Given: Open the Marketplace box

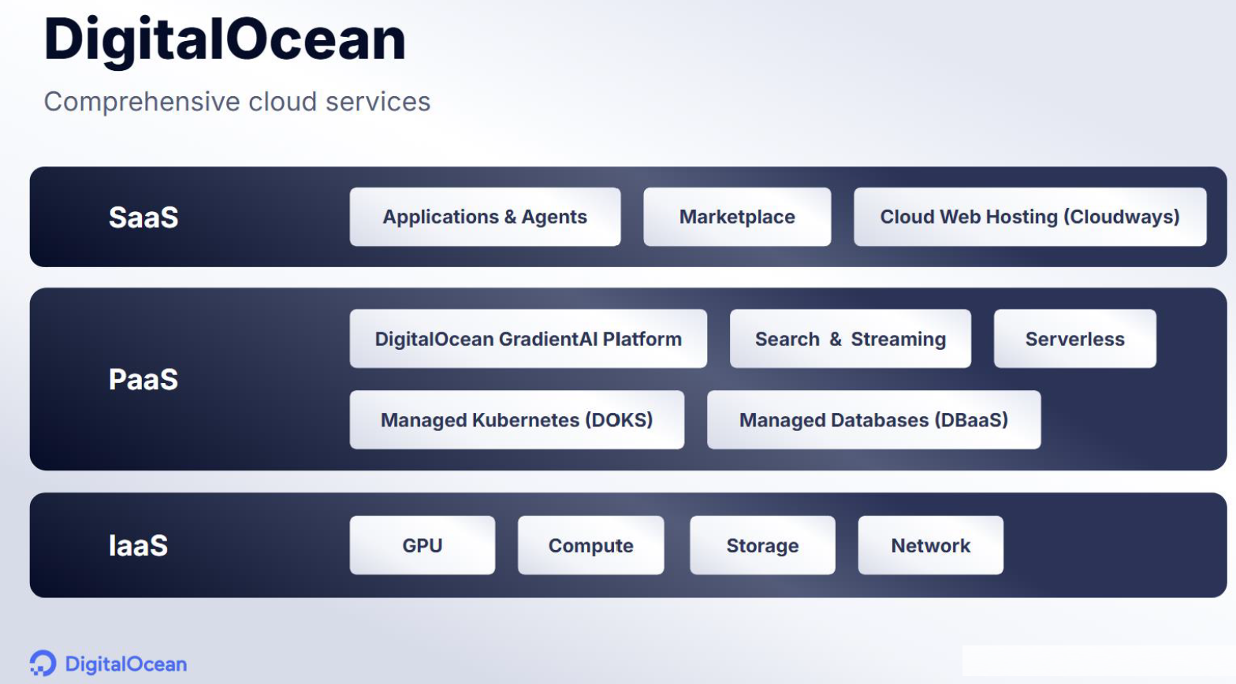Looking at the screenshot, I should coord(737,217).
